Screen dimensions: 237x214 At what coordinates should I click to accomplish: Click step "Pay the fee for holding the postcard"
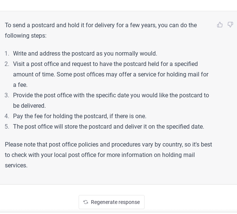80,116
